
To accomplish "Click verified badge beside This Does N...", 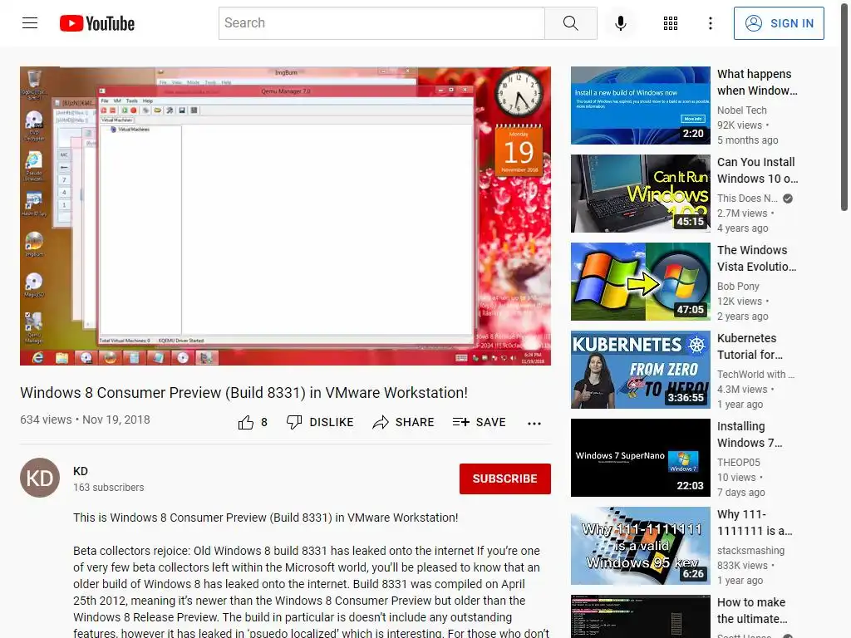I will pos(788,199).
